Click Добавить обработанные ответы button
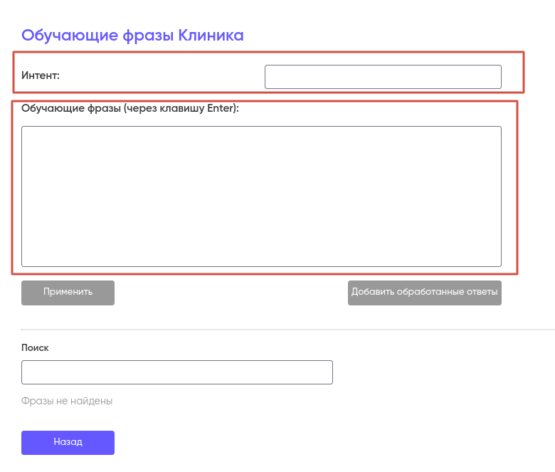The image size is (555, 472). [x=424, y=293]
